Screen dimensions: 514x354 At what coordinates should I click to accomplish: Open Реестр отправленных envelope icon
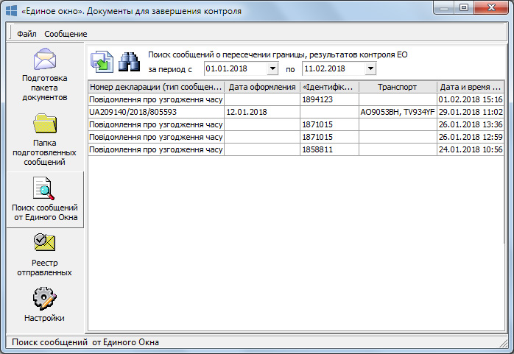(44, 243)
